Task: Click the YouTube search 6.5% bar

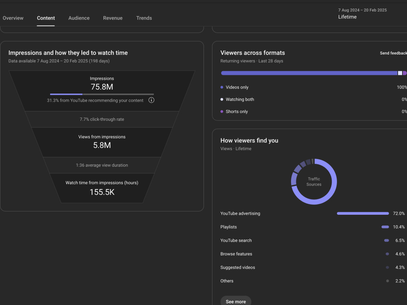Action: (387, 240)
